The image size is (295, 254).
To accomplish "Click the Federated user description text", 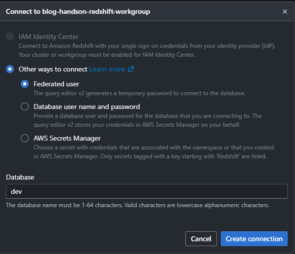I will 139,93.
